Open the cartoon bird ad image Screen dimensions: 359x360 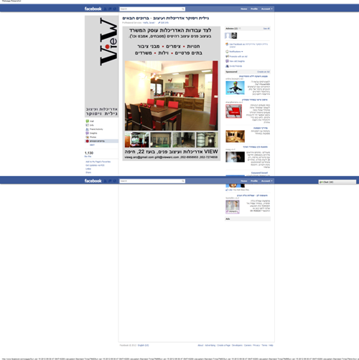click(x=235, y=88)
